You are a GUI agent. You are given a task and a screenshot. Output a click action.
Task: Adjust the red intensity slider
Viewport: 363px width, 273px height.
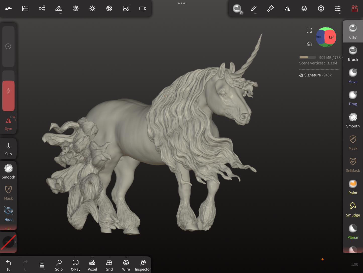click(8, 96)
